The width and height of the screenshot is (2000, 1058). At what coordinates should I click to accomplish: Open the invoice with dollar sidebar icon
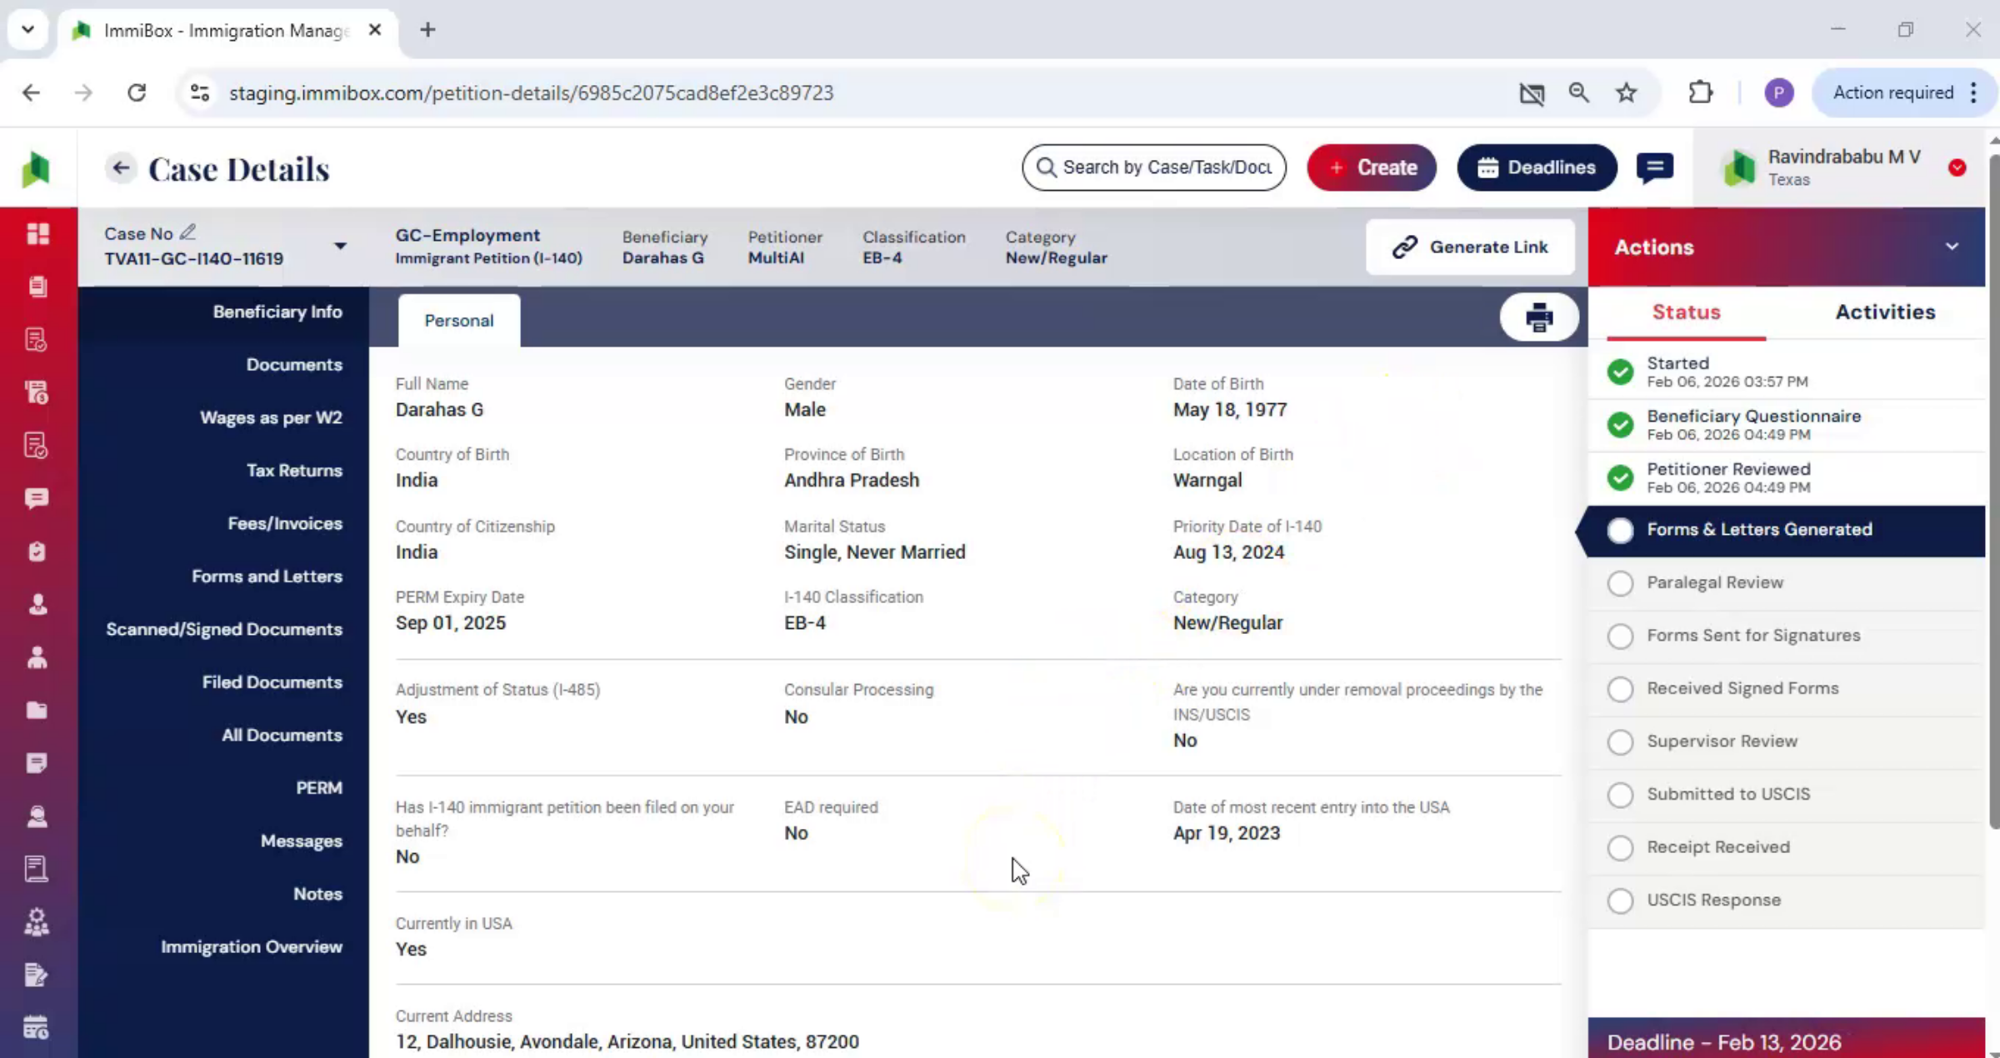point(37,392)
